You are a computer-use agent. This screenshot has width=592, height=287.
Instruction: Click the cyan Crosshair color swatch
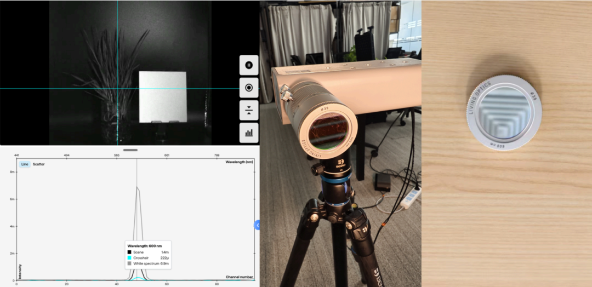coord(129,258)
